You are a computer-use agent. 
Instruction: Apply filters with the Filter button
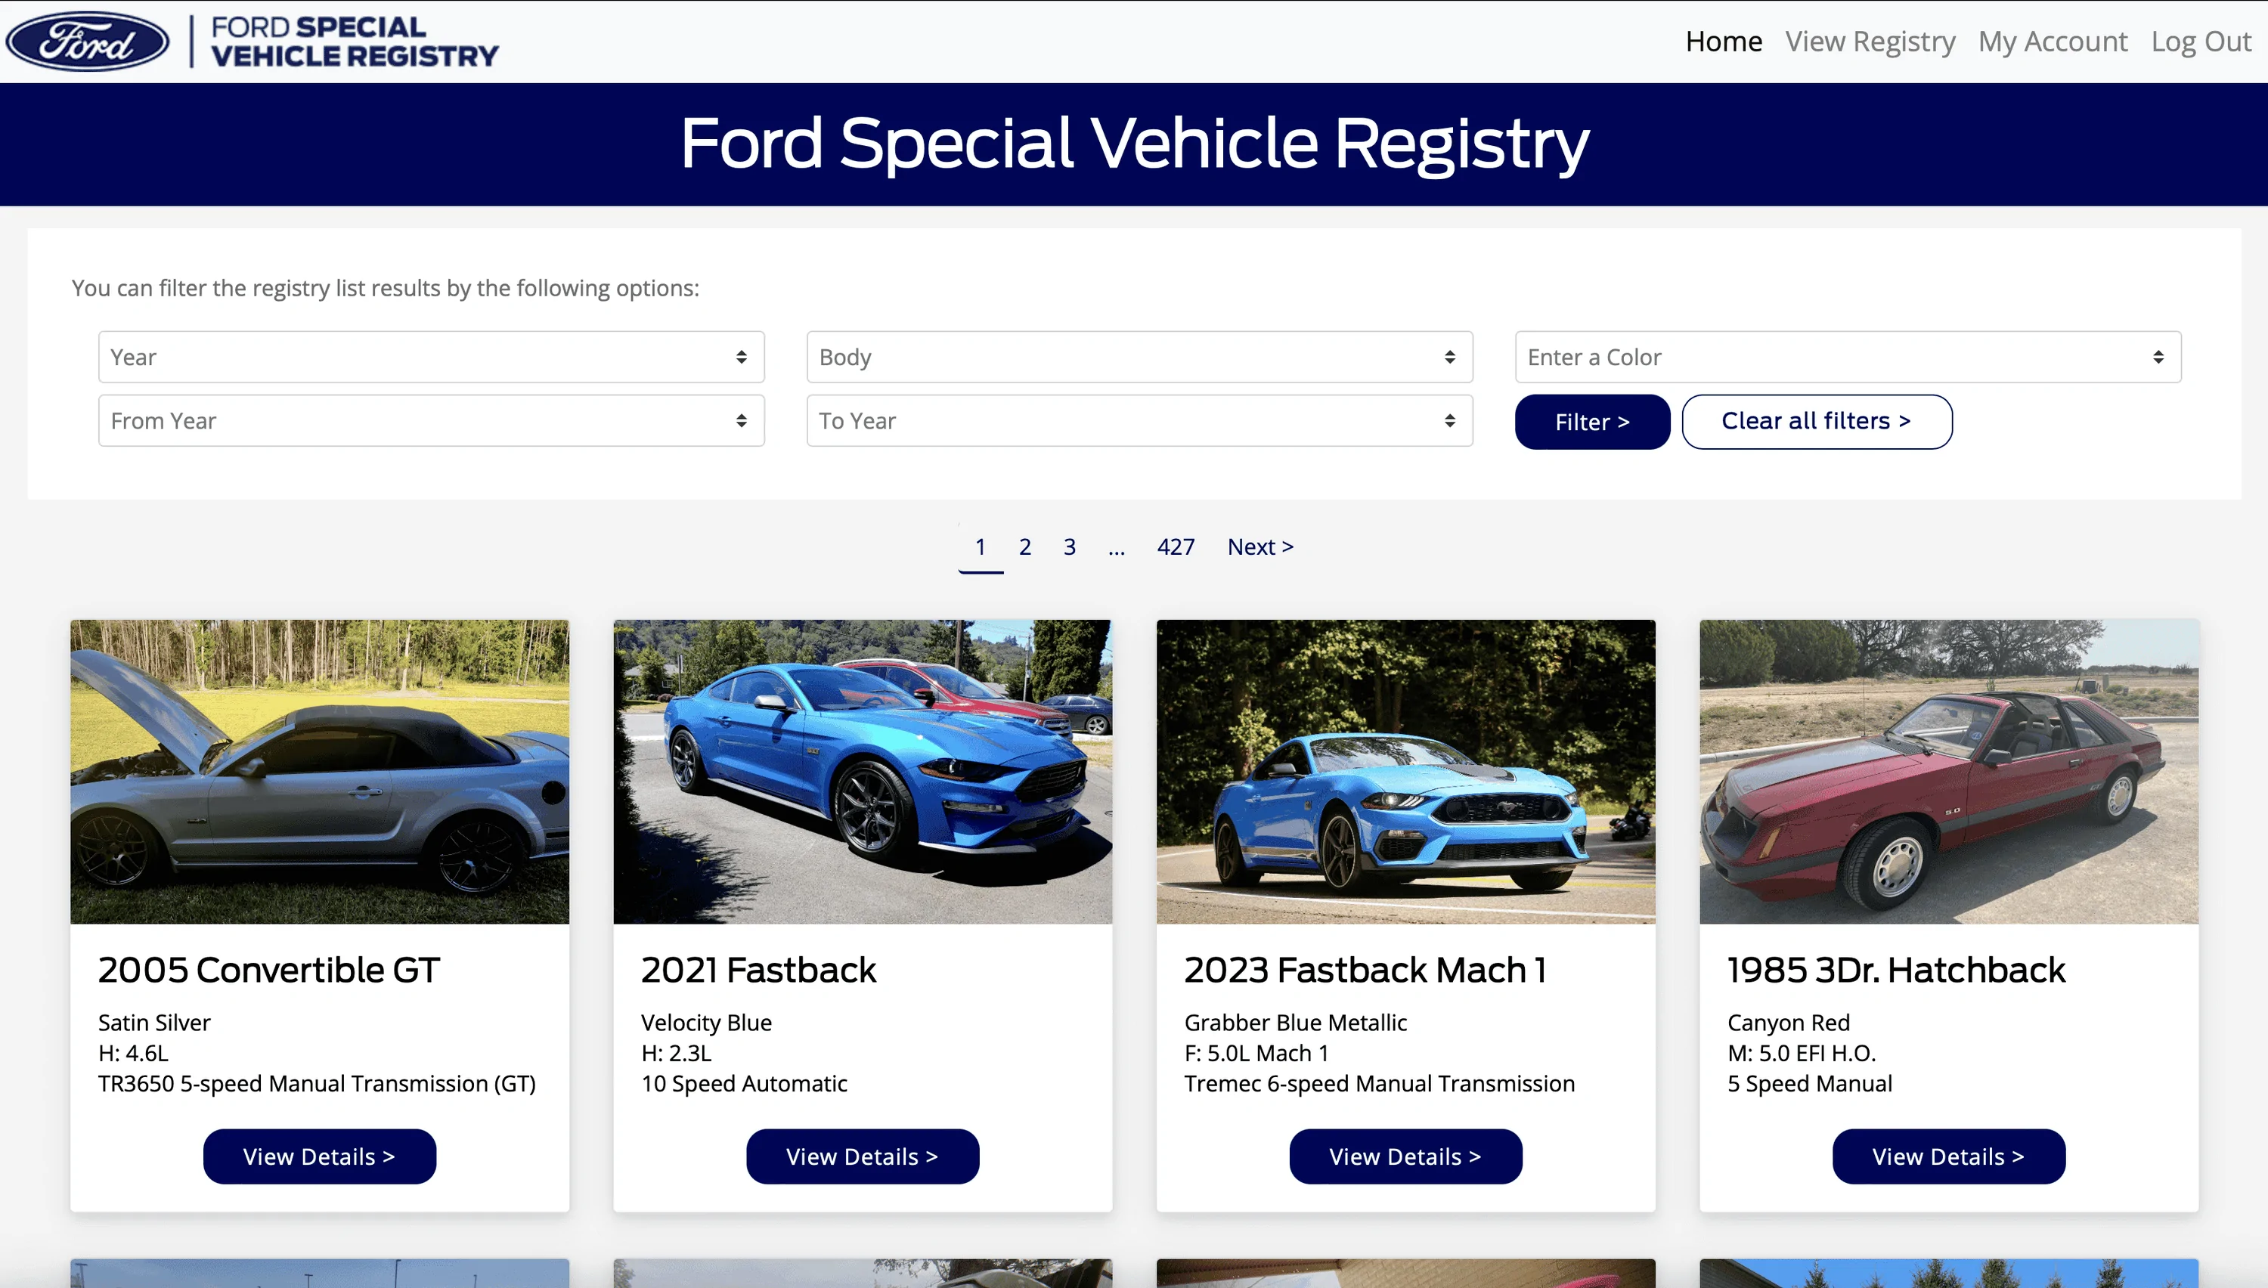[1592, 422]
